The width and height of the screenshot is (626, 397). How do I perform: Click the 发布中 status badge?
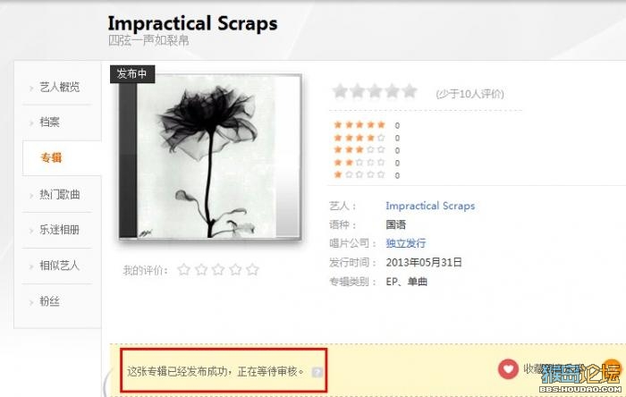132,74
